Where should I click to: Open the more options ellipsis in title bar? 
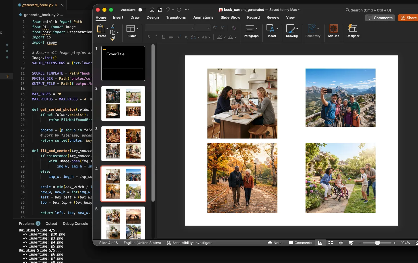coord(187,10)
